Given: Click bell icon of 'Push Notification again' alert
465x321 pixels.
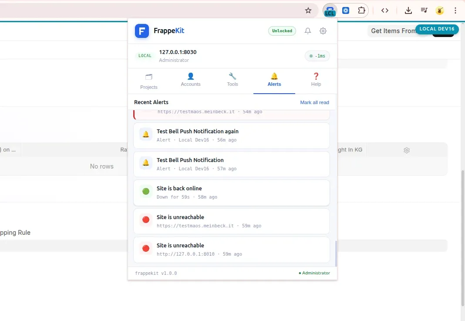Looking at the screenshot, I should 146,135.
